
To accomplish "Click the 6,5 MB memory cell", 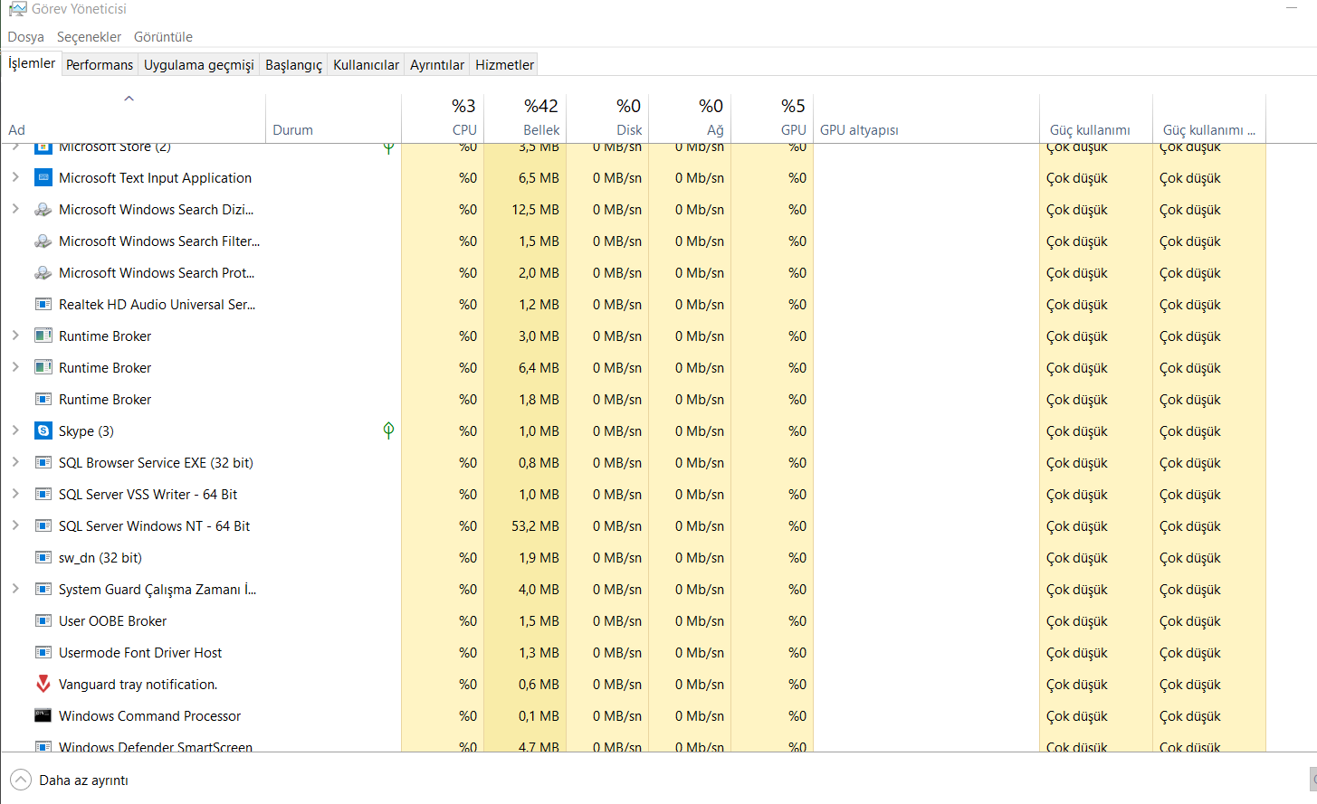I will pos(525,178).
